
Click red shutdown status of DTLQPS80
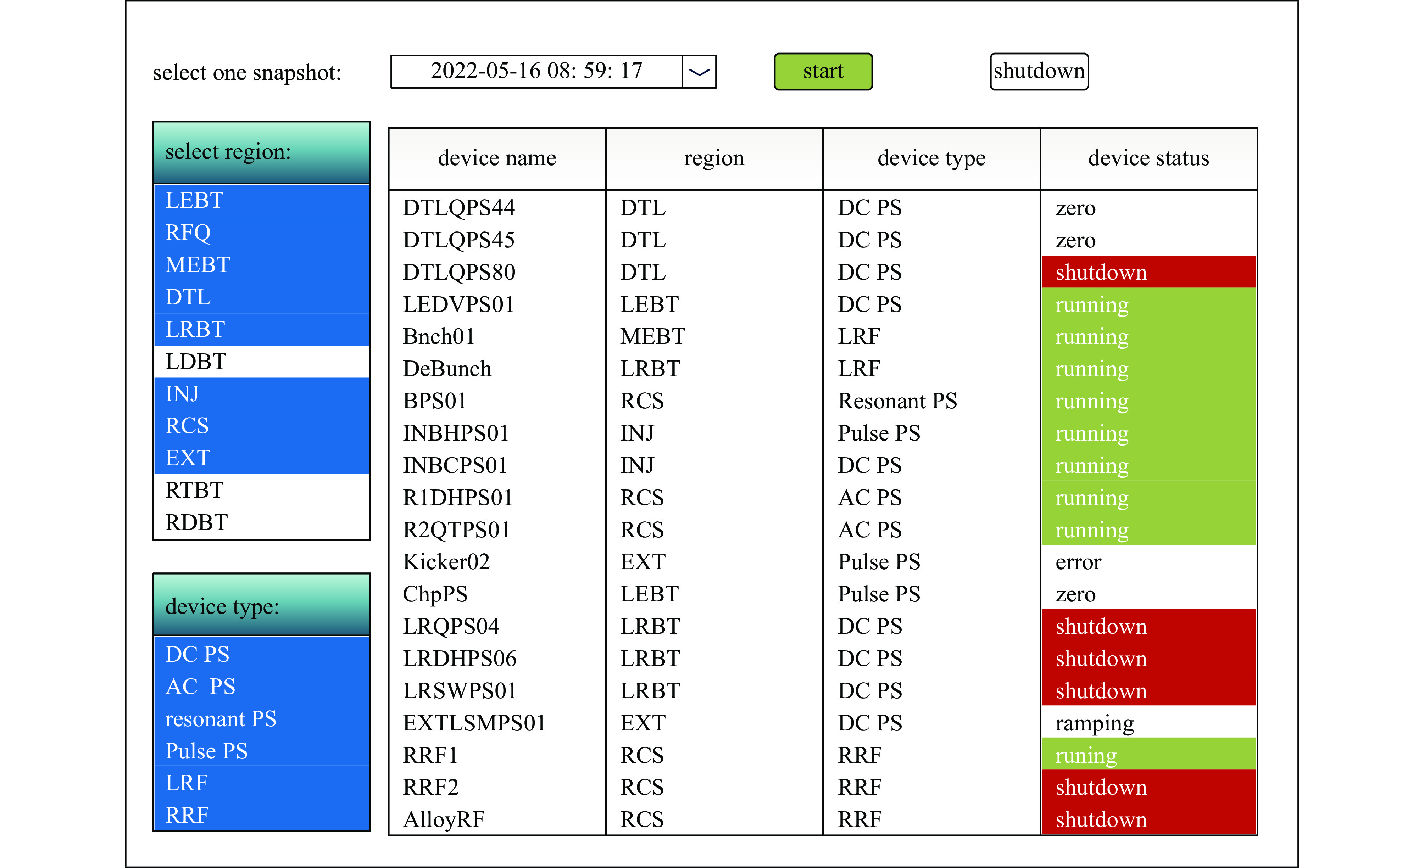(x=1149, y=272)
